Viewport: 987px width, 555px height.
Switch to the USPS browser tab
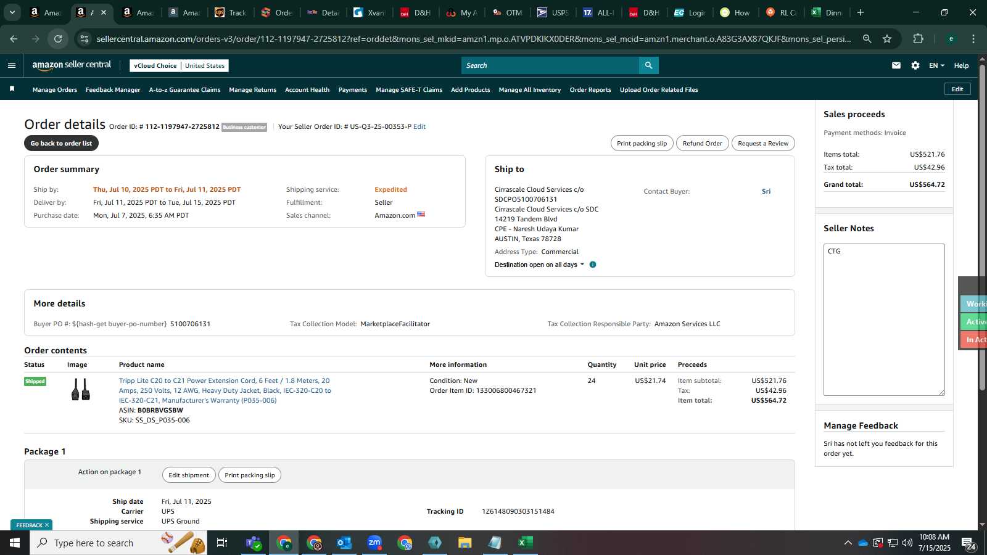click(553, 12)
